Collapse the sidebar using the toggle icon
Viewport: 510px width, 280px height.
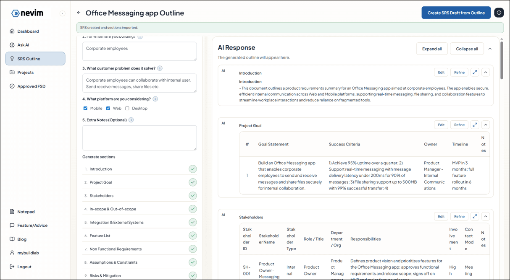tap(62, 13)
